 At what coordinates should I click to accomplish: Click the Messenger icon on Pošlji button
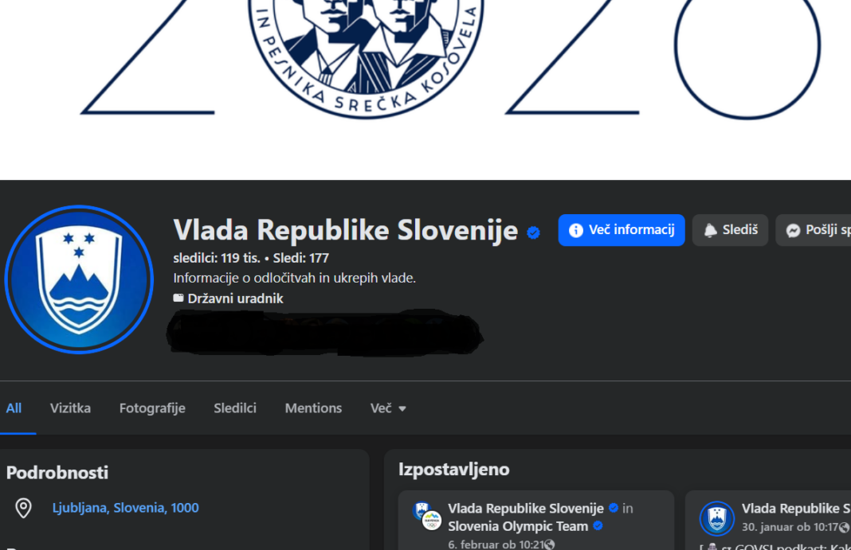[x=793, y=230]
